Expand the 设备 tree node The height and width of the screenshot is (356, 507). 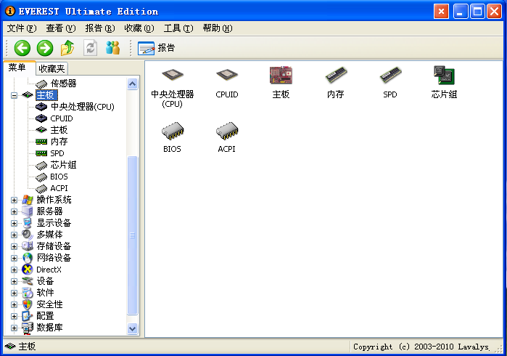click(14, 281)
